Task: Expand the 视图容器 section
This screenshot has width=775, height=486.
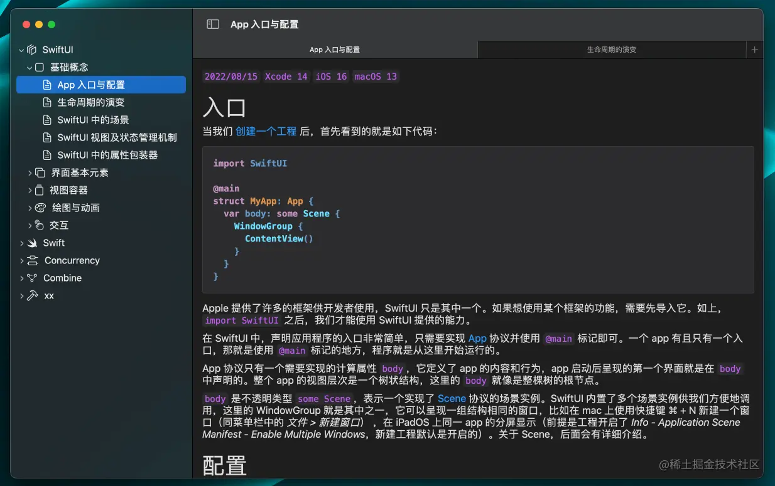Action: pos(30,190)
